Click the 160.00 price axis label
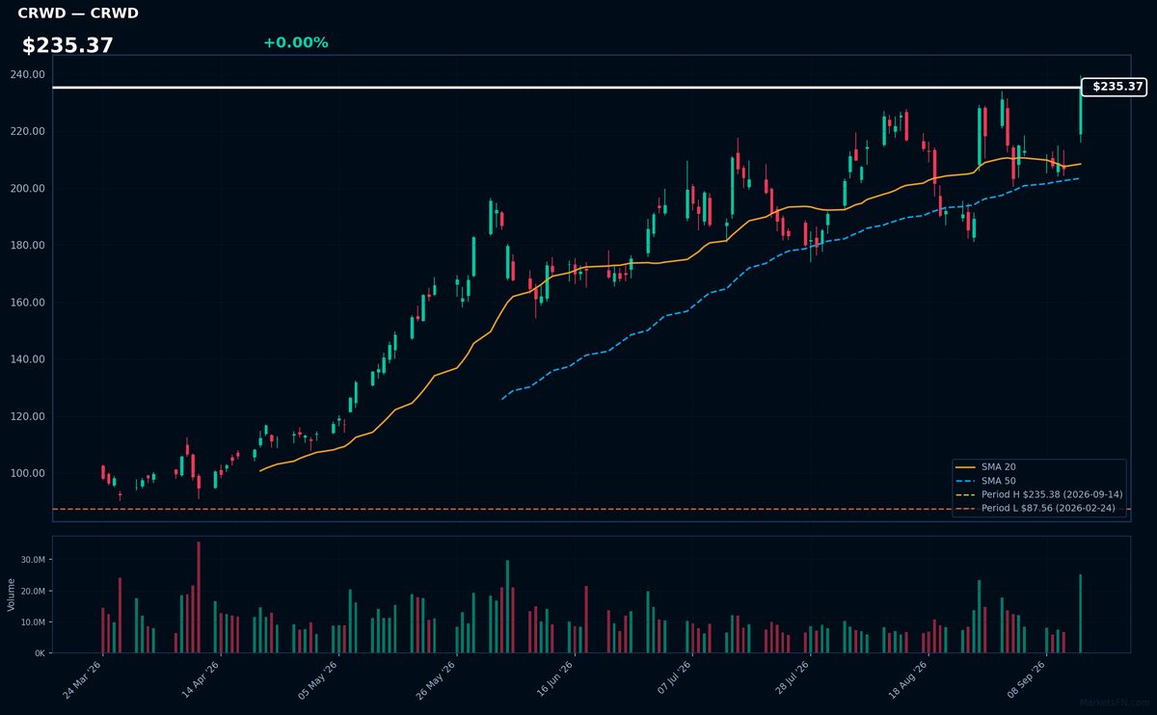This screenshot has height=715, width=1157. (28, 303)
